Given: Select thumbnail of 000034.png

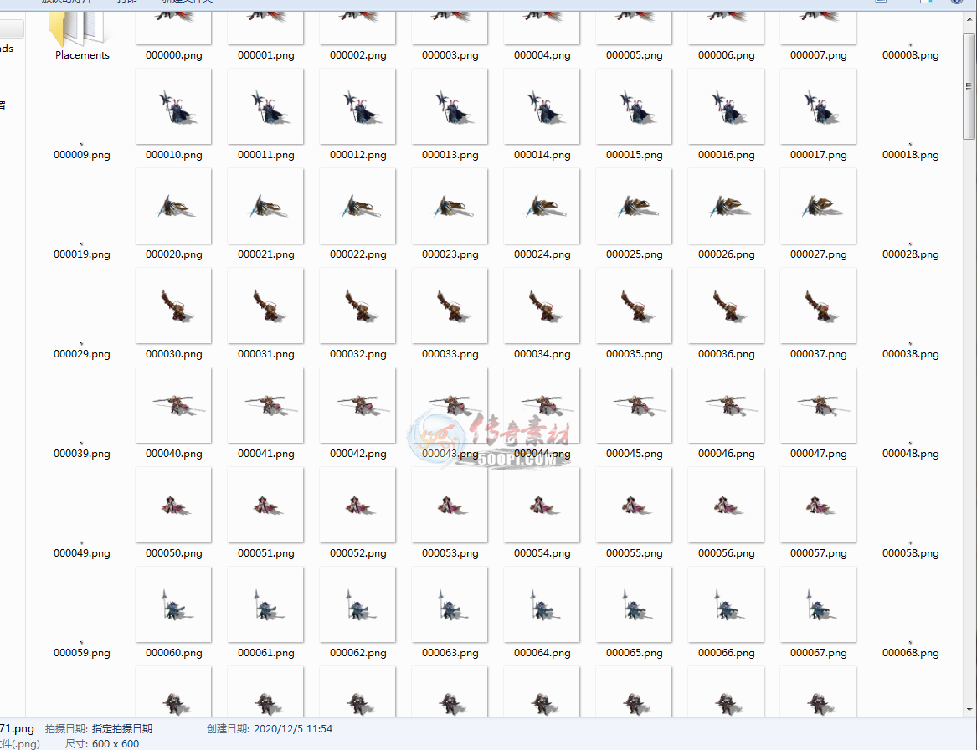Looking at the screenshot, I should [x=542, y=306].
